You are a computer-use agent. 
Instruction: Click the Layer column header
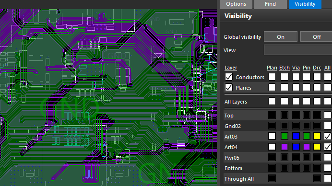pos(231,68)
